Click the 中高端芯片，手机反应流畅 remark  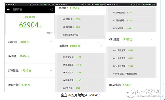point(125,74)
